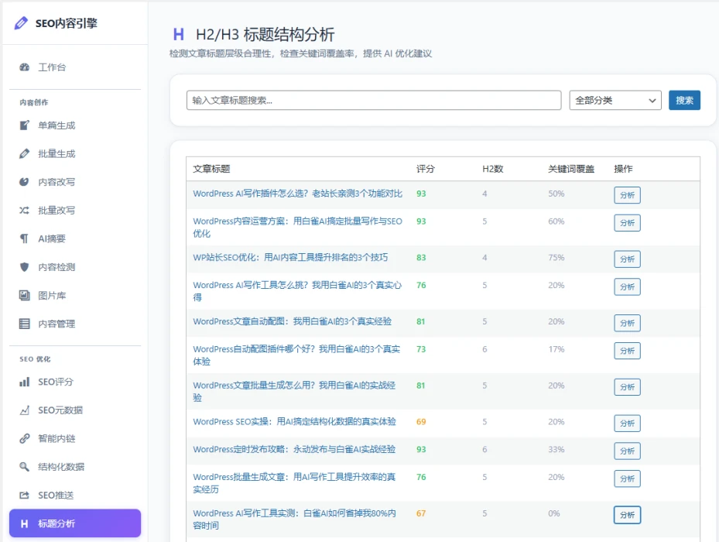Click the 操作 column header

(623, 169)
